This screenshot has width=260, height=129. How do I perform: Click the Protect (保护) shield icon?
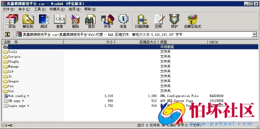(174, 21)
